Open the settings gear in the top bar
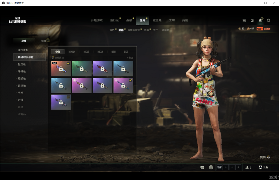 [268, 20]
